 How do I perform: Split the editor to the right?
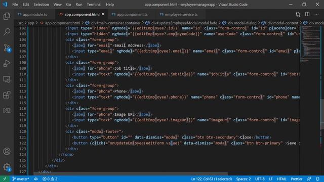(307, 14)
